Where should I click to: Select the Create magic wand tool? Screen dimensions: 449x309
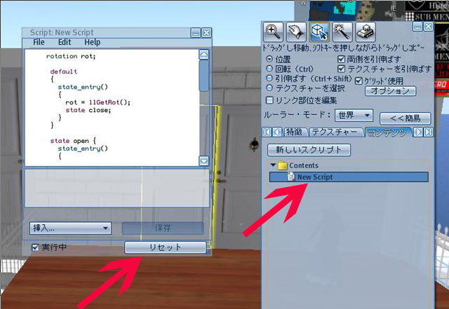tap(342, 32)
